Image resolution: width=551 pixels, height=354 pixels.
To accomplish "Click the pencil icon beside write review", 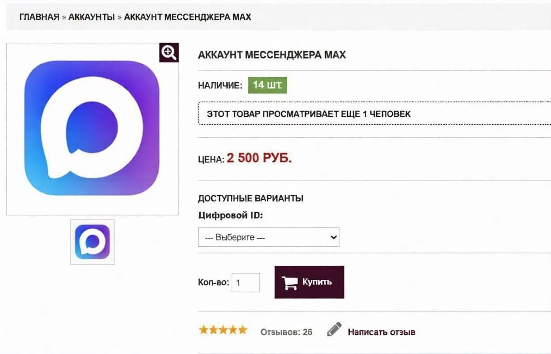I will coord(334,330).
